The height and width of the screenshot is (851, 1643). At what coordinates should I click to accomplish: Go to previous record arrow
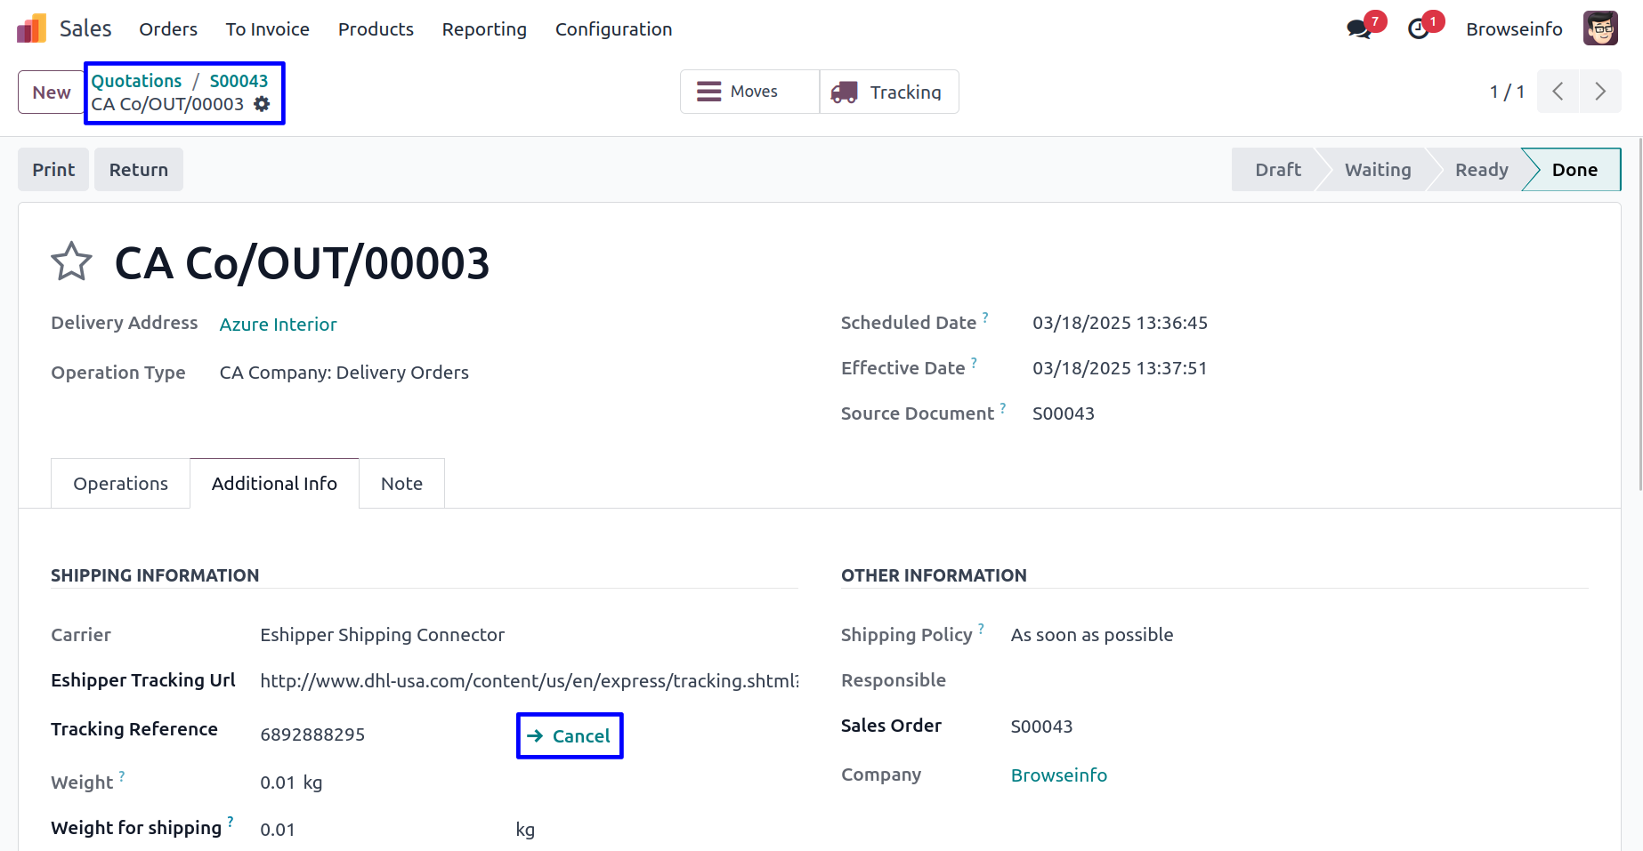(x=1558, y=92)
